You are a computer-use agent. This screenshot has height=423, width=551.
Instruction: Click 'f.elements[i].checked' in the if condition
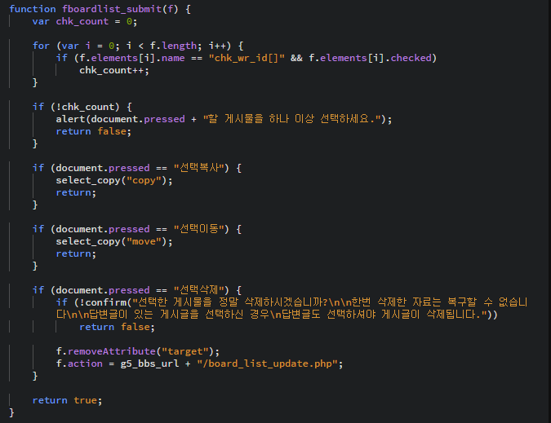(x=370, y=58)
